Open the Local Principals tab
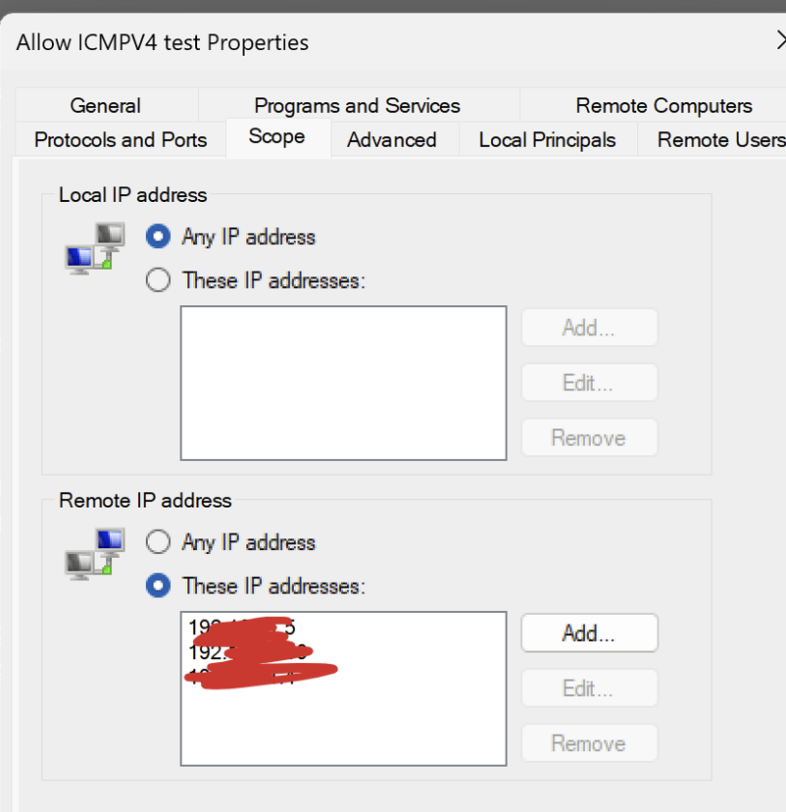The width and height of the screenshot is (786, 812). (547, 139)
